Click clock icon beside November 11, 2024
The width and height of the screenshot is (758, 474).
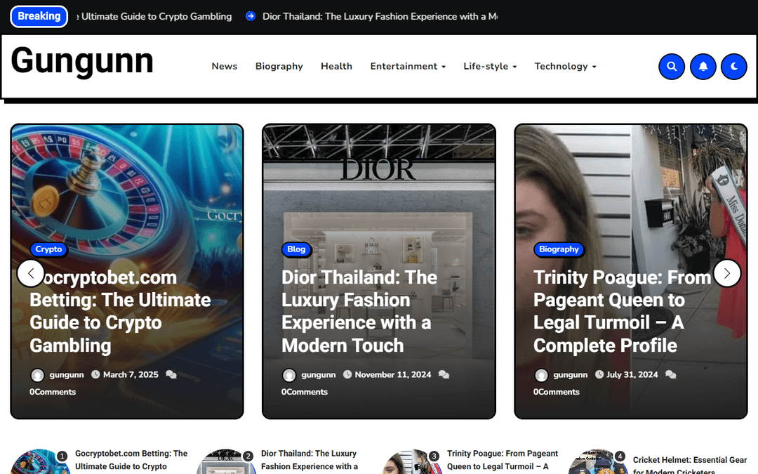click(x=347, y=374)
